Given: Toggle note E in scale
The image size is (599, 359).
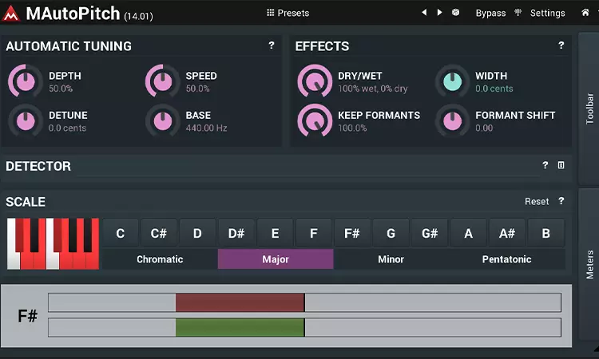Looking at the screenshot, I should coord(275,233).
